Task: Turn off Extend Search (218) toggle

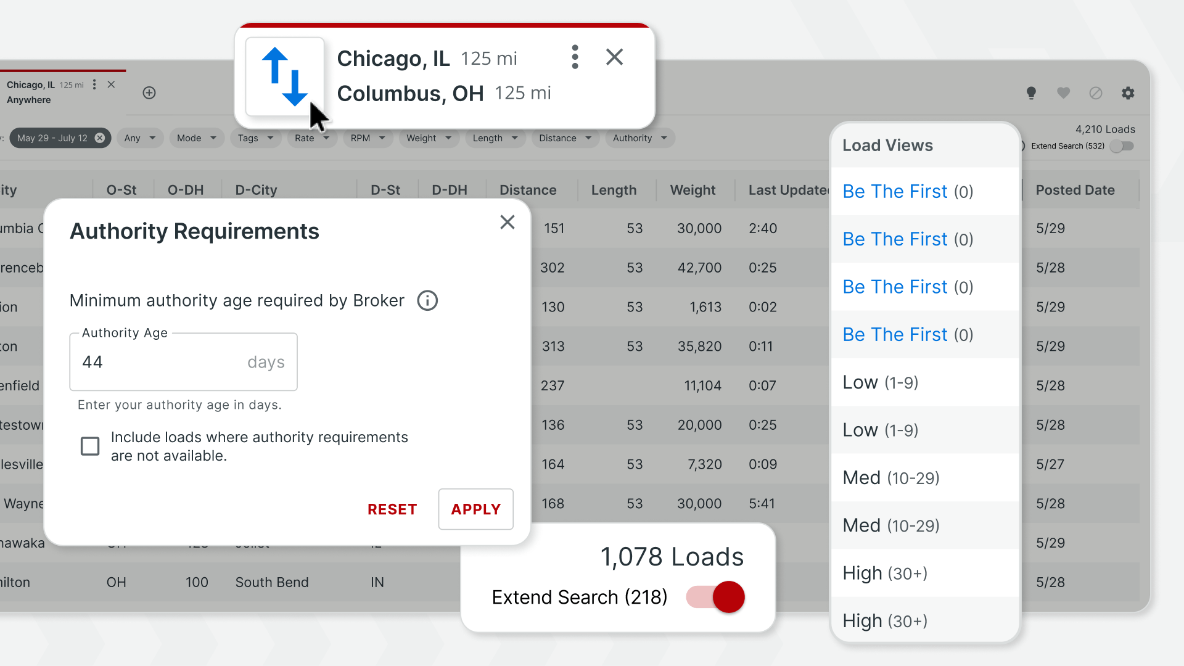Action: (x=716, y=597)
